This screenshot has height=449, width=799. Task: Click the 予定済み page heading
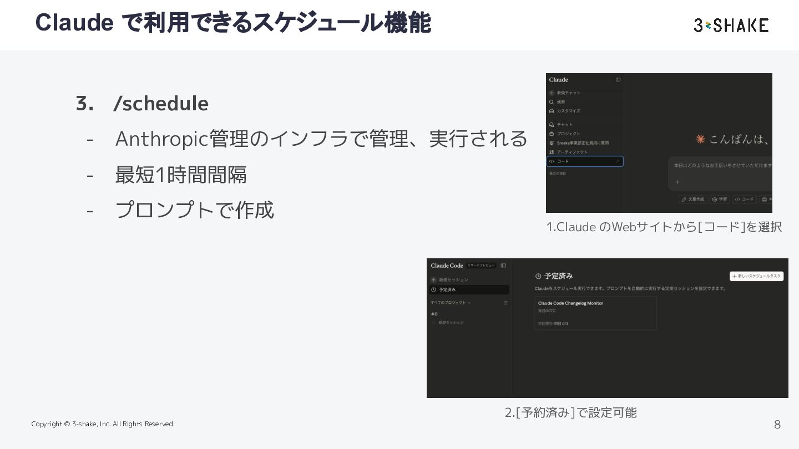coord(558,276)
